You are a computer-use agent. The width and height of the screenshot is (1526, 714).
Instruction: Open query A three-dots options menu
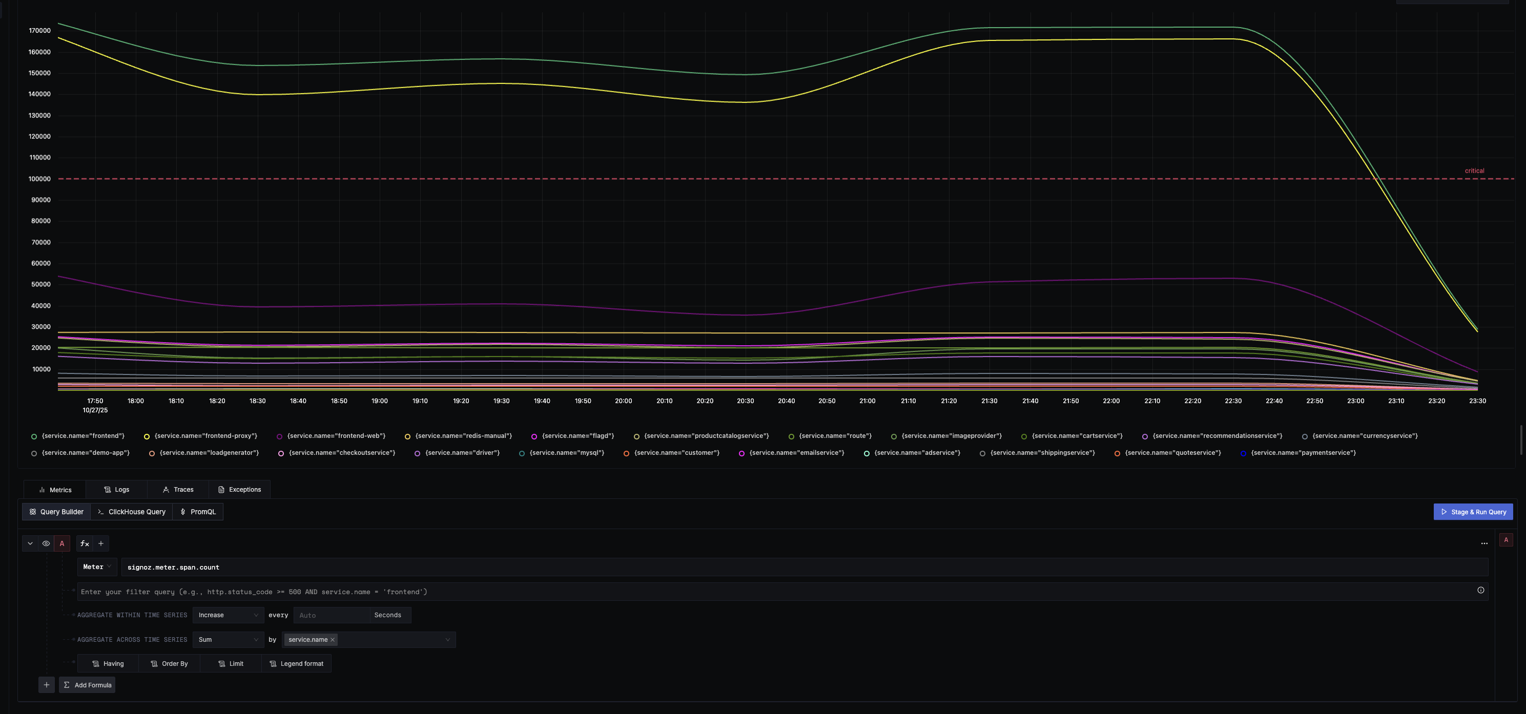1484,543
